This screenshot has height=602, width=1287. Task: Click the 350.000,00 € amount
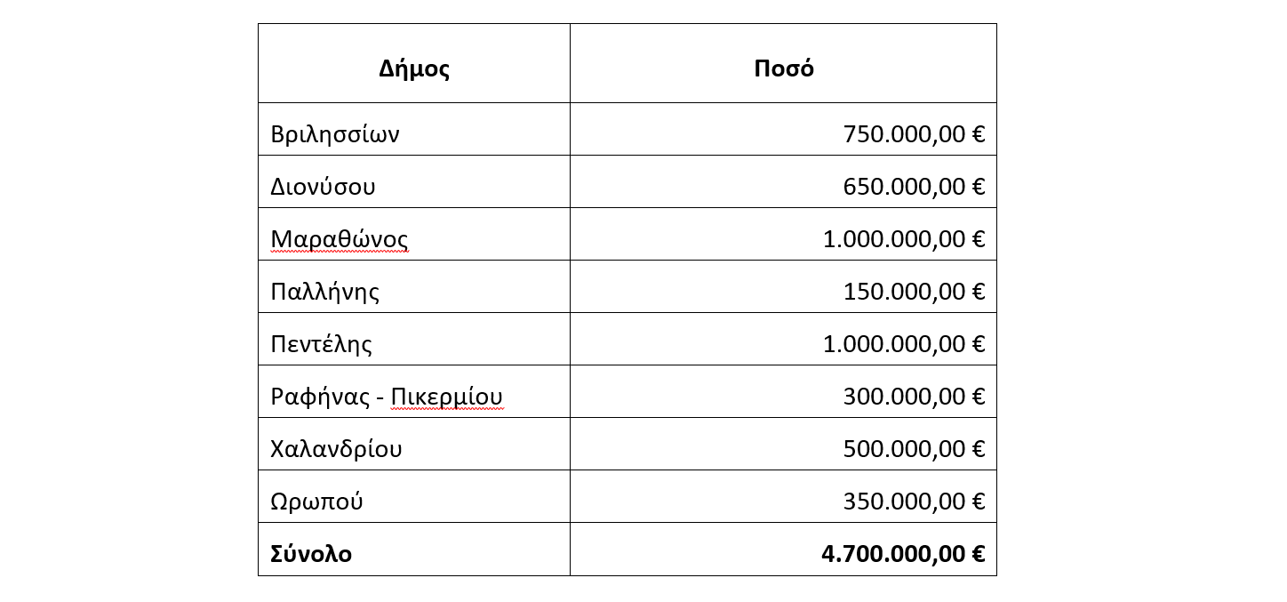pos(914,502)
